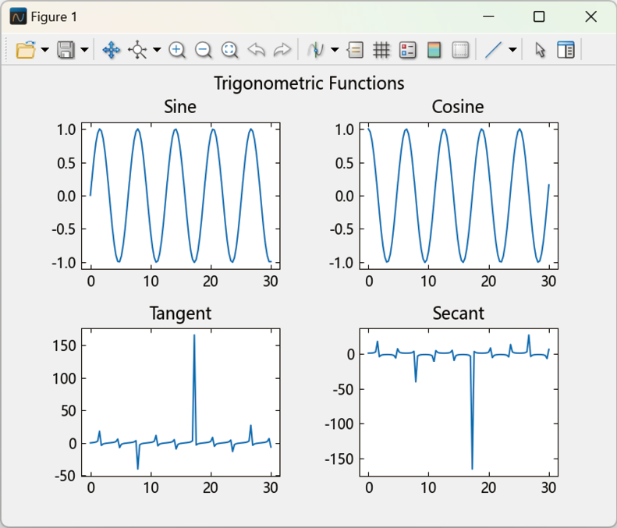The image size is (617, 528).
Task: Select the arrow pointer selection tool
Action: 540,50
